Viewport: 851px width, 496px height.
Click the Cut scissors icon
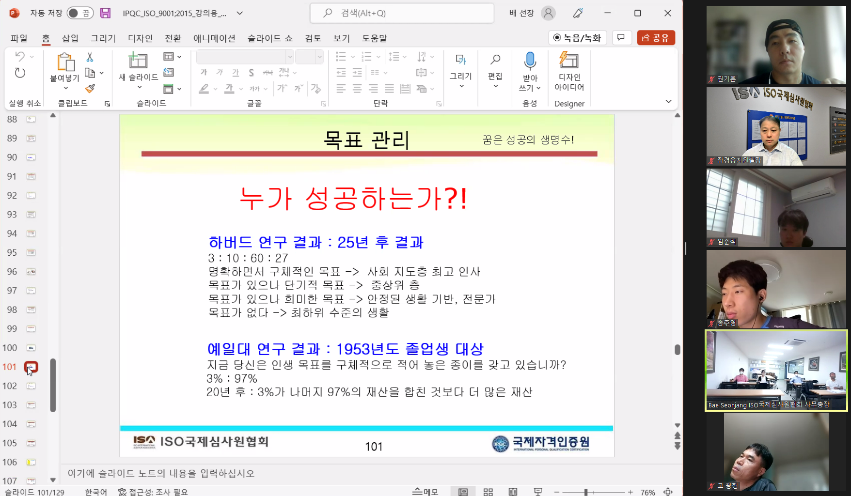pyautogui.click(x=90, y=57)
